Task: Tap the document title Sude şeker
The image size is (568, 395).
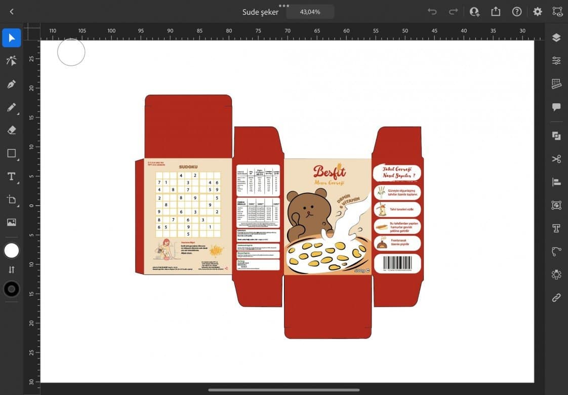Action: 260,12
